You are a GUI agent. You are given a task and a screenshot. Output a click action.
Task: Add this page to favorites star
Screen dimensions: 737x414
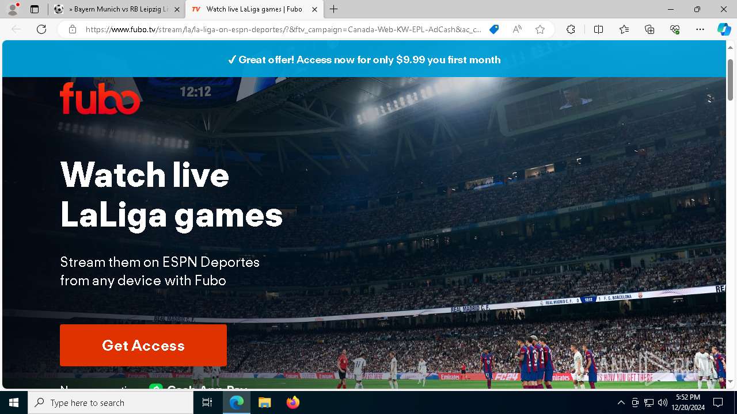click(x=540, y=29)
